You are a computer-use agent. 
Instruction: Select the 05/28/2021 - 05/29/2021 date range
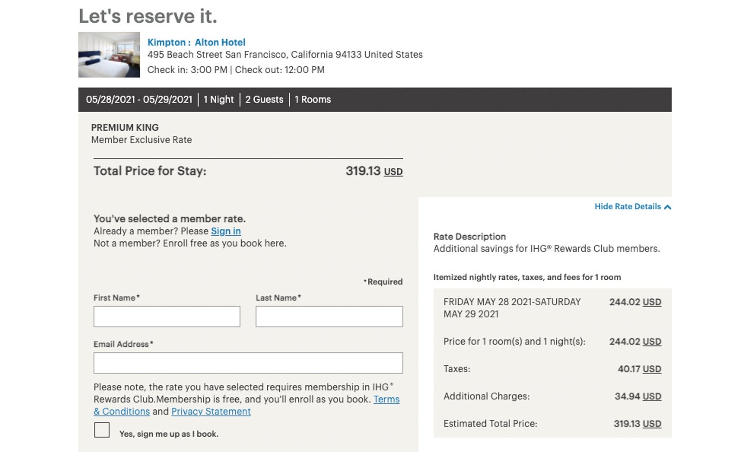(139, 100)
